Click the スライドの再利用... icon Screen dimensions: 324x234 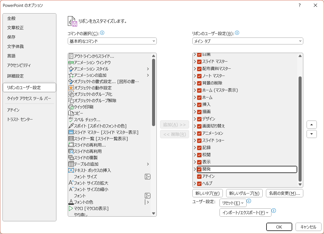[71, 145]
